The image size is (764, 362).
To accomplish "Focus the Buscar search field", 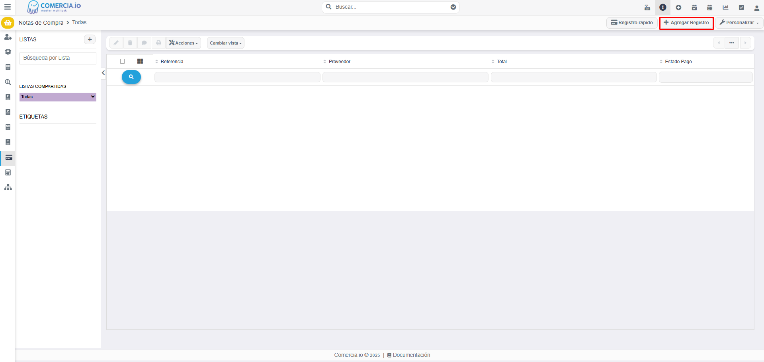I will point(390,7).
